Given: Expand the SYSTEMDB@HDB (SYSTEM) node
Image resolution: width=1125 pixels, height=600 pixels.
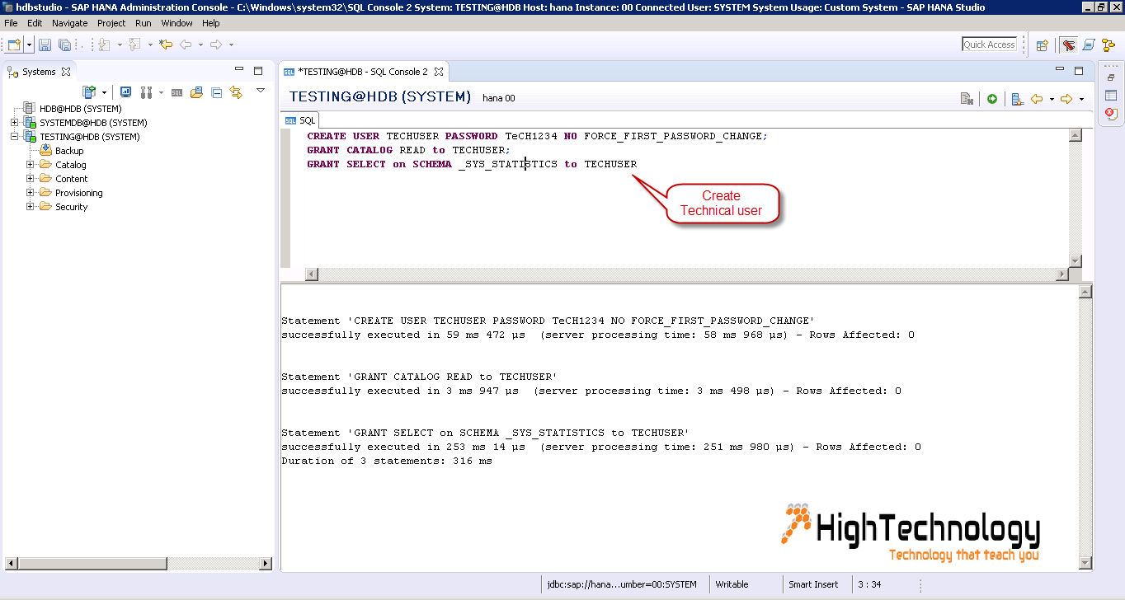Looking at the screenshot, I should pyautogui.click(x=14, y=123).
